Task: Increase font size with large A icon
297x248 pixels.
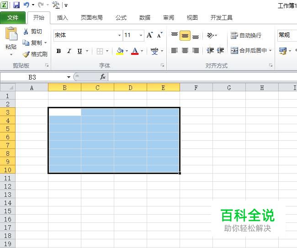Action: (x=149, y=35)
